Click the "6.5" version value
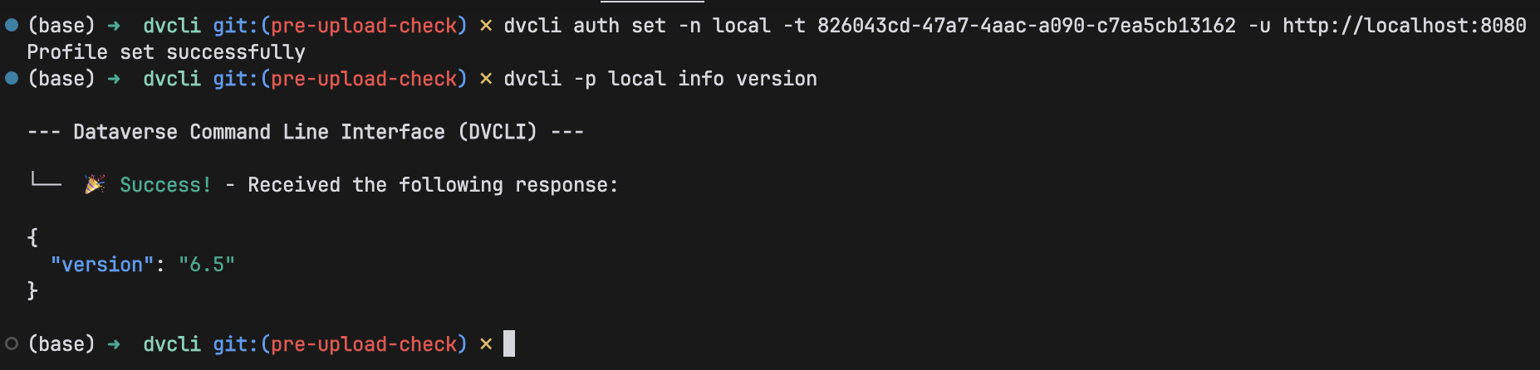The image size is (1540, 370). 207,265
